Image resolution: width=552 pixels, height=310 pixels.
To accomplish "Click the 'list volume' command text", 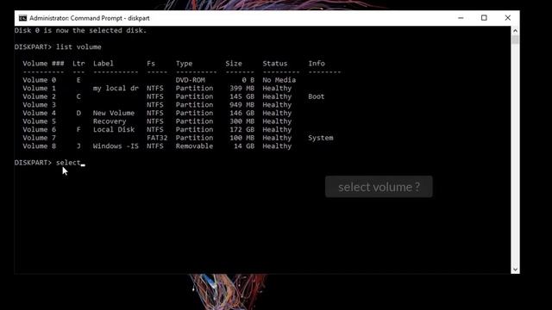I will tap(78, 47).
